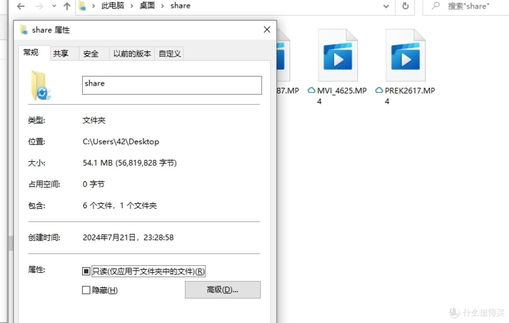509x323 pixels.
Task: Click the folder name field share
Action: click(172, 85)
